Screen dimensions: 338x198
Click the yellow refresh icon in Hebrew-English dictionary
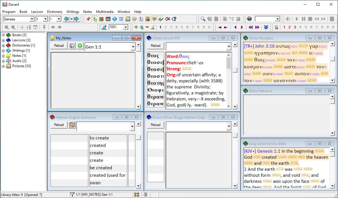point(72,125)
